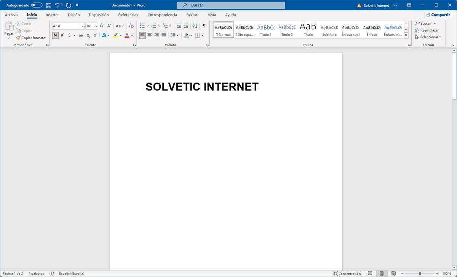Align text to the left
Screen dimensions: 457x277
point(142,35)
